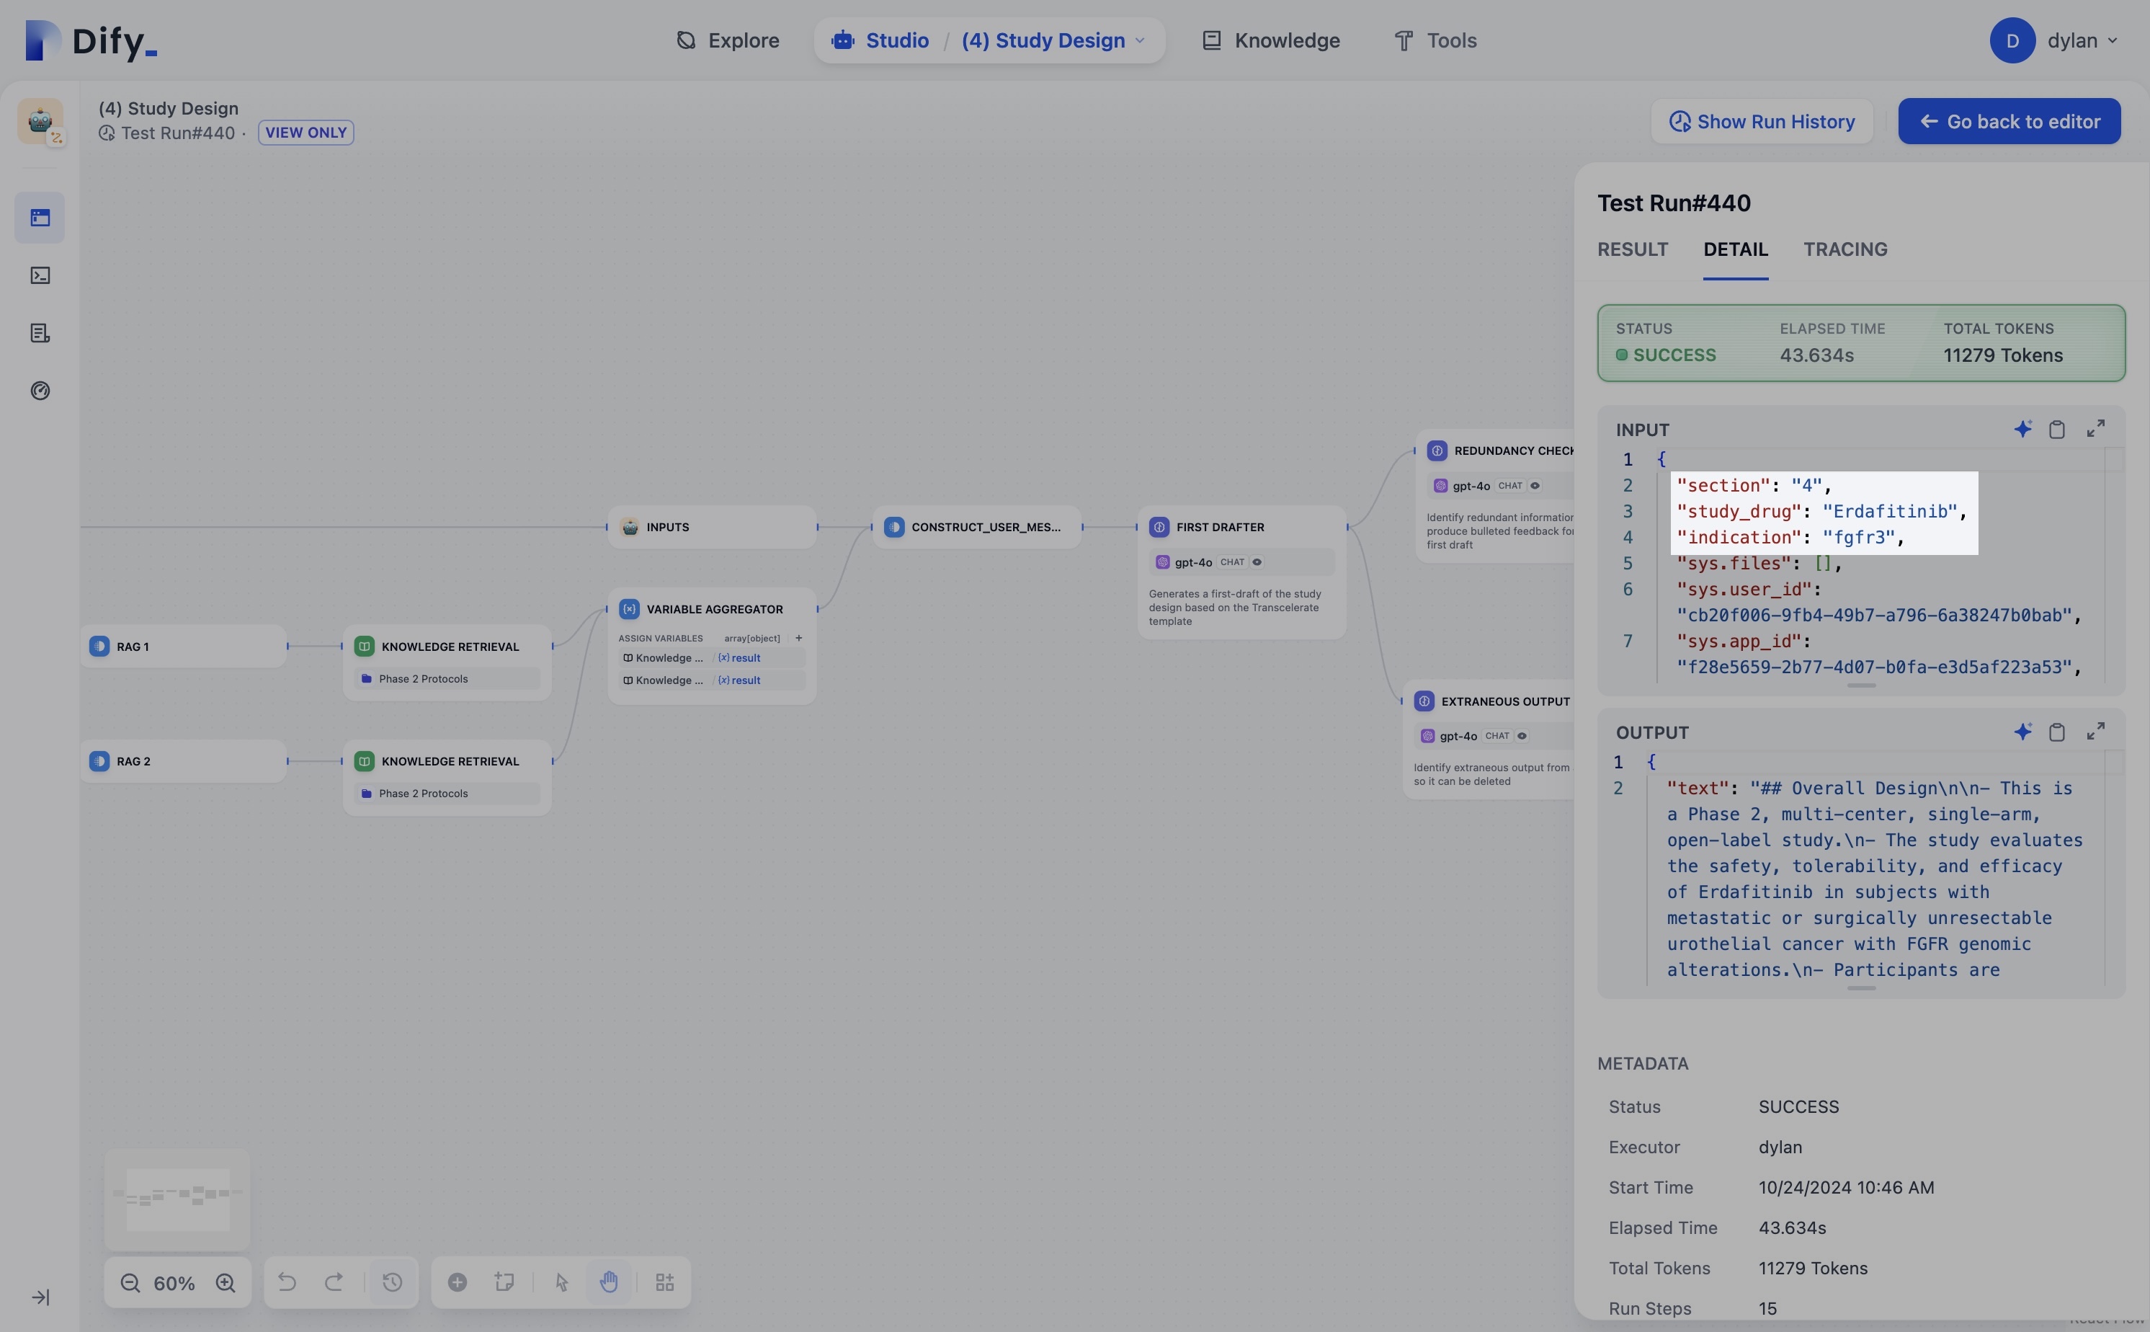Image resolution: width=2150 pixels, height=1332 pixels.
Task: Click the SUCCESS status indicator
Action: [x=1666, y=355]
